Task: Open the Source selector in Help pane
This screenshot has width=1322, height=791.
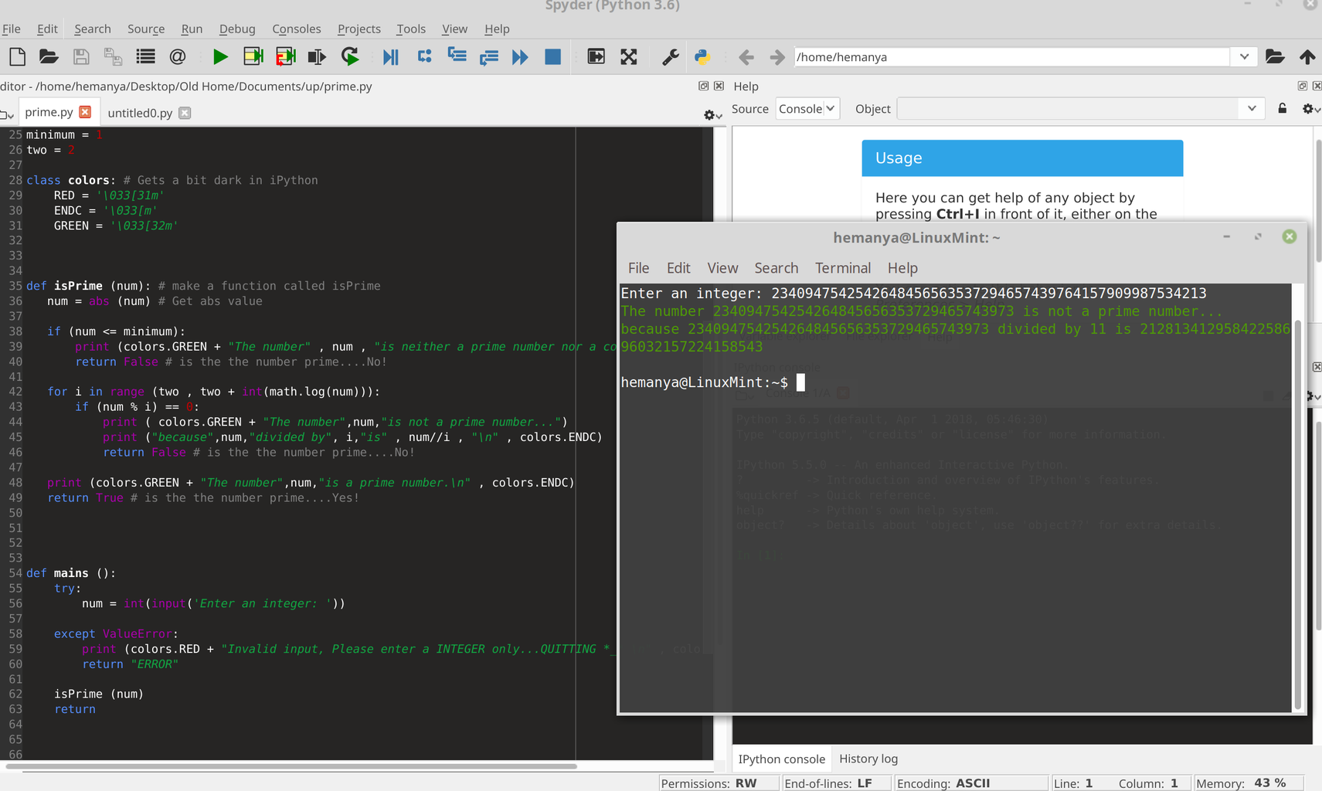Action: click(x=807, y=108)
